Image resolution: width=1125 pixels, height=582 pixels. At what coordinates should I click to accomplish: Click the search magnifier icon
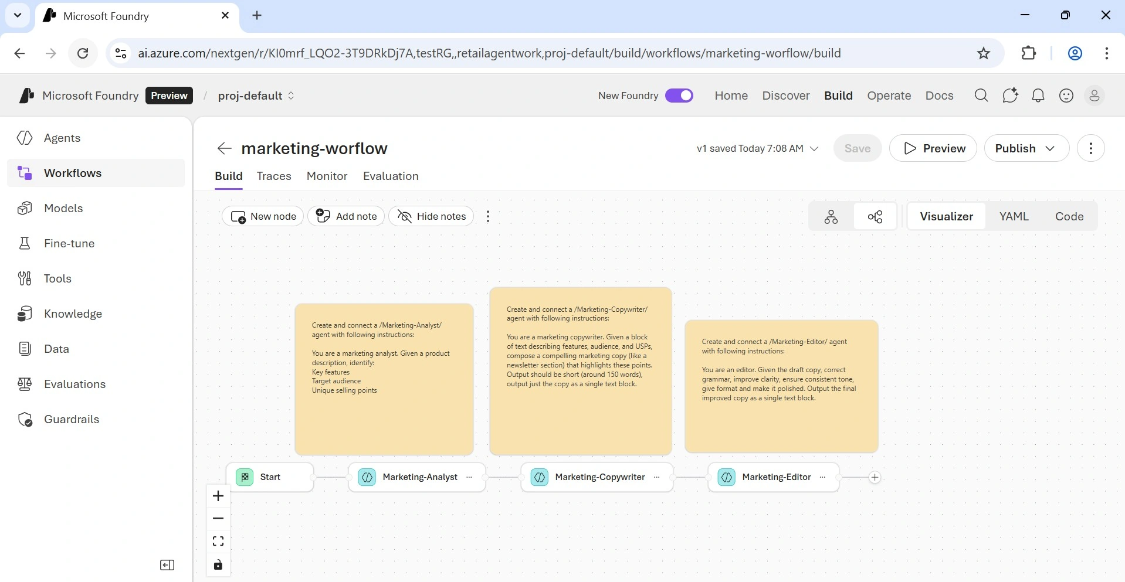coord(981,96)
